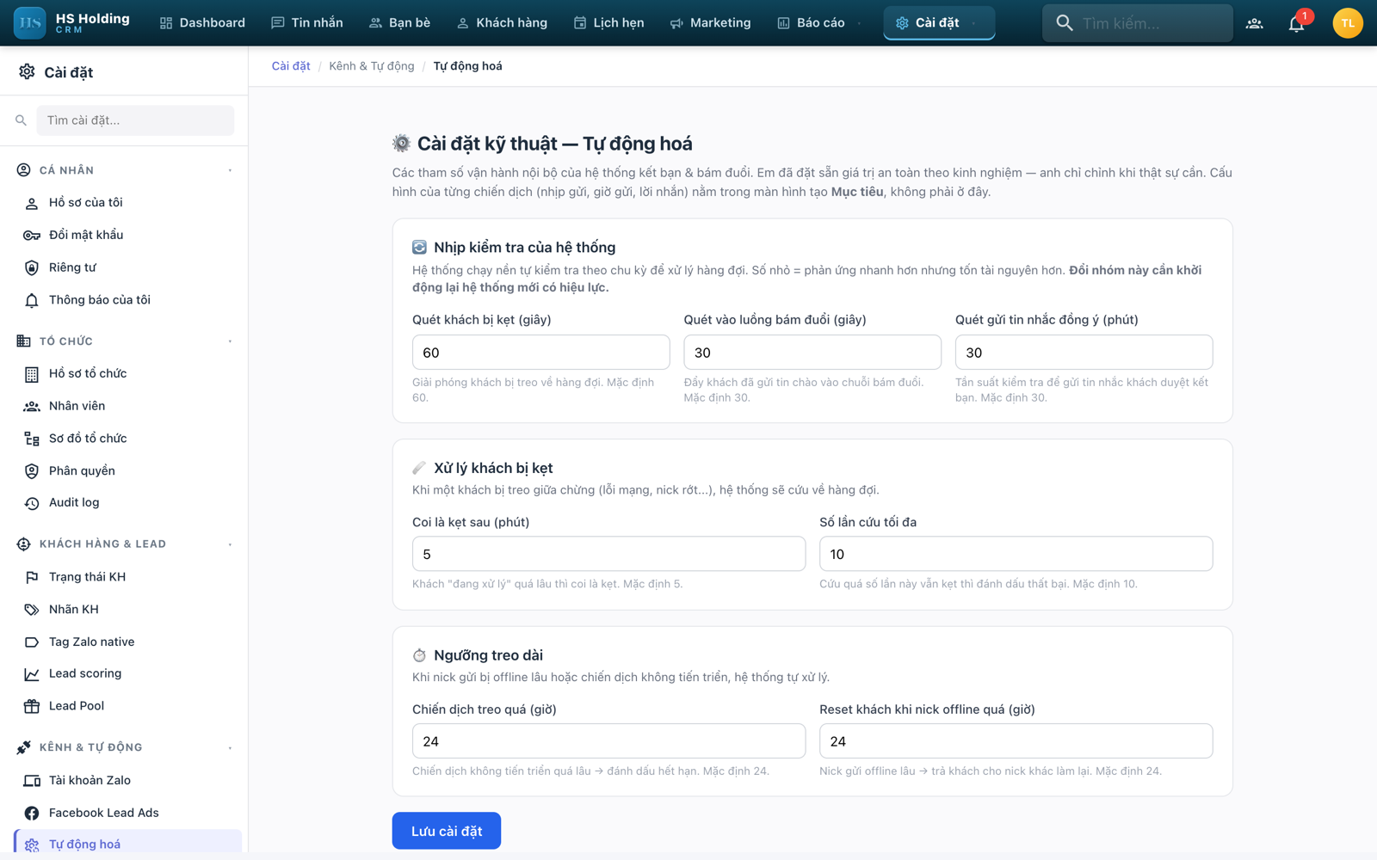This screenshot has width=1377, height=860.
Task: Click the Nhãn KH tag icon
Action: (32, 610)
